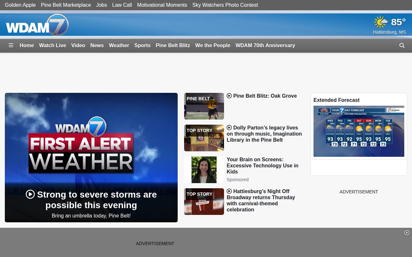Open the We the People menu item
This screenshot has width=412, height=257.
point(213,46)
